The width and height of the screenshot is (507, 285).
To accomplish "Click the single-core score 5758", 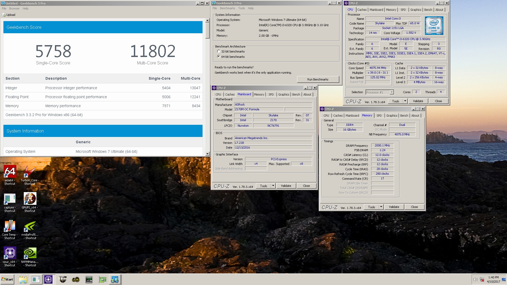I will [53, 51].
